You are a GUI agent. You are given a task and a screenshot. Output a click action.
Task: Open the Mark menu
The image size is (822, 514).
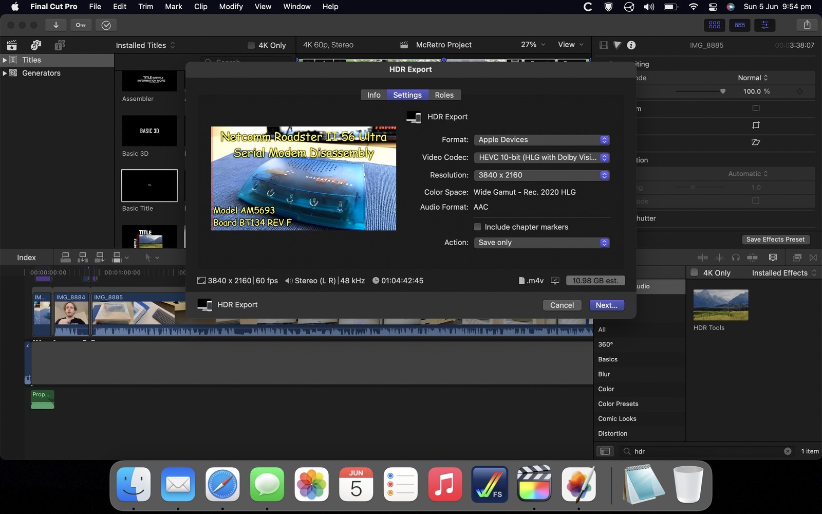pyautogui.click(x=174, y=7)
